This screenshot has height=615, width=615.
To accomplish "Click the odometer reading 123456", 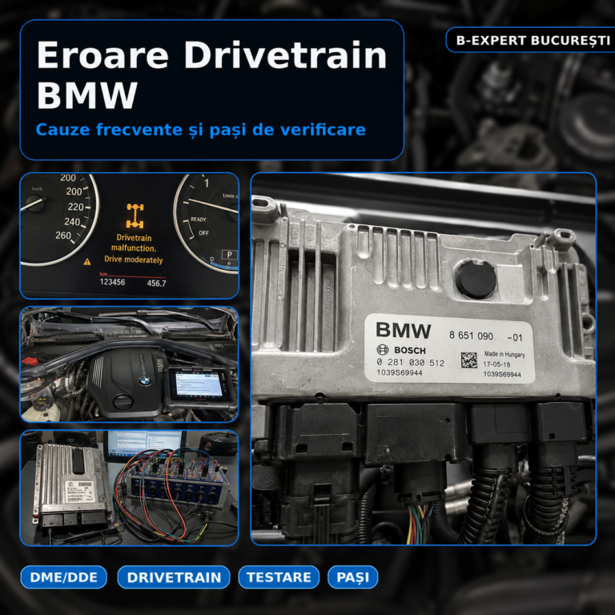I will [x=112, y=282].
